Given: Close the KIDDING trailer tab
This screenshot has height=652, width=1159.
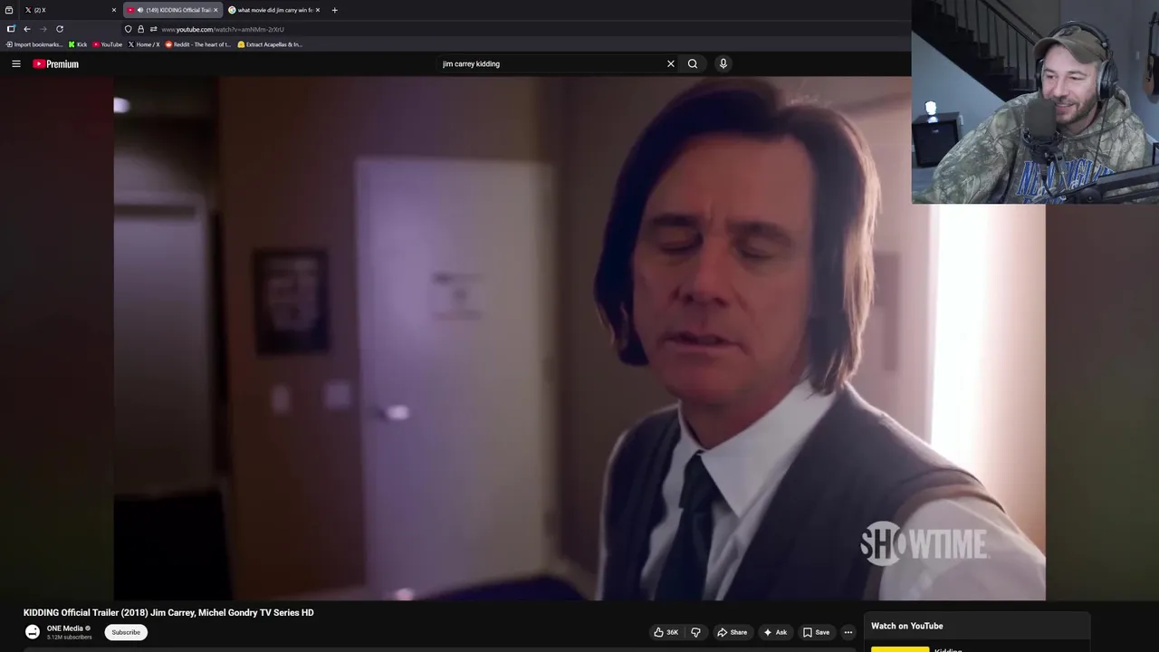Looking at the screenshot, I should [216, 10].
